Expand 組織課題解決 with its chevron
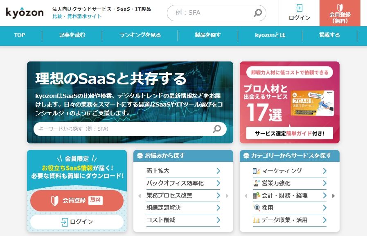Image resolution: width=367 pixels, height=236 pixels. tap(218, 208)
